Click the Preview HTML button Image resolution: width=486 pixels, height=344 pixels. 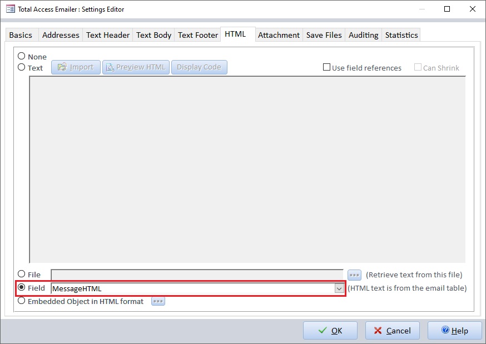pos(136,67)
